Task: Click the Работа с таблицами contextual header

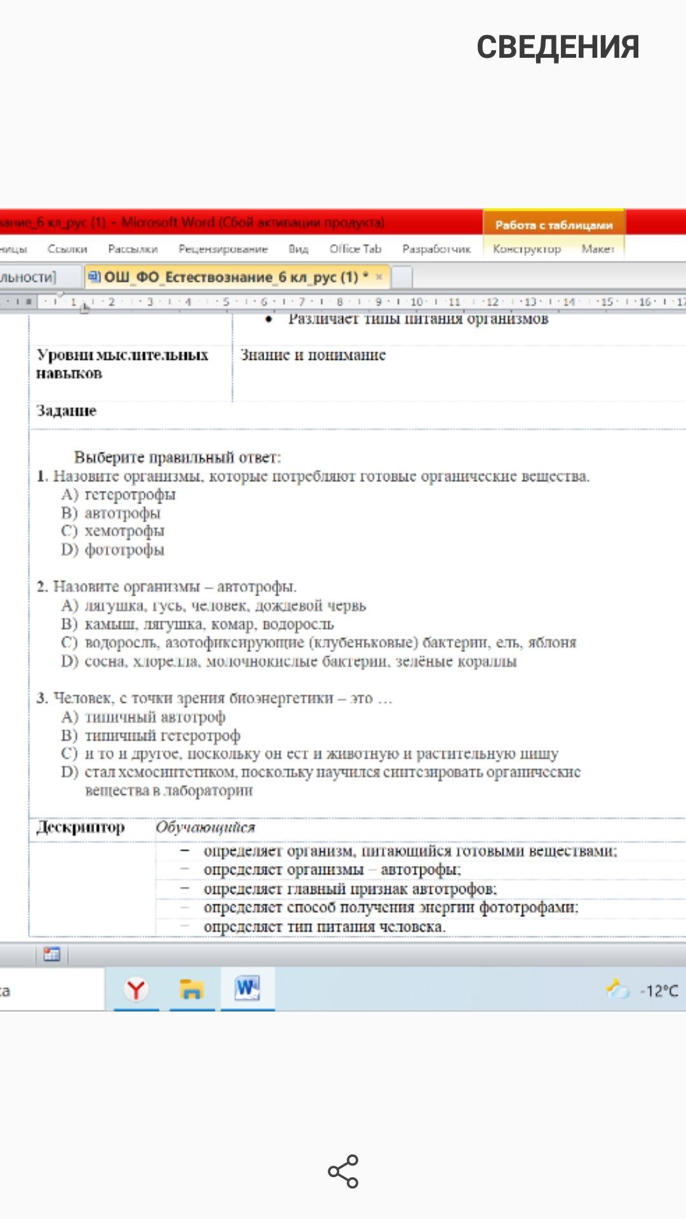Action: [x=554, y=225]
